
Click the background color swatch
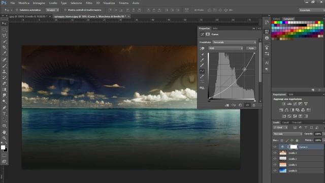[6, 150]
